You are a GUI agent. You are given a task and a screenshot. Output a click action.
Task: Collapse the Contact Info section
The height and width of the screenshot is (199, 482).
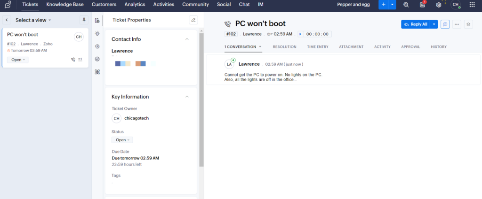coord(187,39)
